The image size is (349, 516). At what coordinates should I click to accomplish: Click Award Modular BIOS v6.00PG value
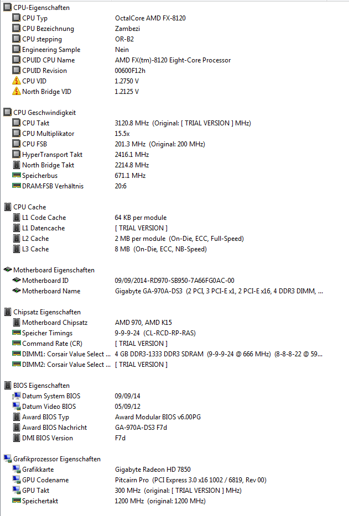[158, 417]
